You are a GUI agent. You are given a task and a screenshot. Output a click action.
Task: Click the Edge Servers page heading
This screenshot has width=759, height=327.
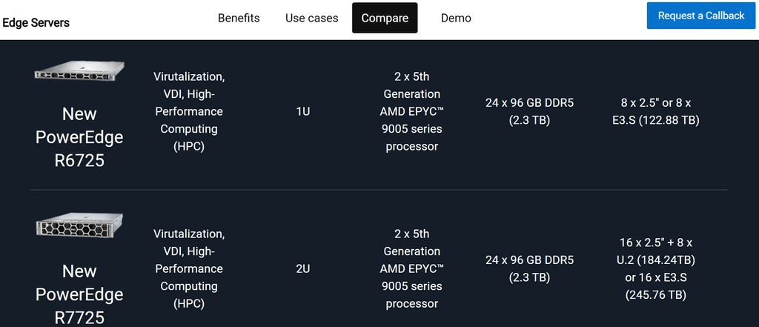[36, 22]
